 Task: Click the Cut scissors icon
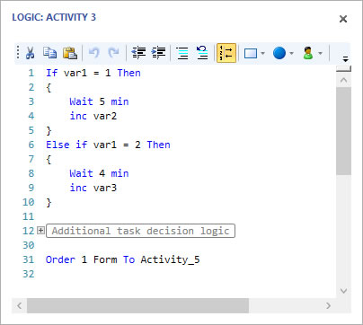pos(30,53)
